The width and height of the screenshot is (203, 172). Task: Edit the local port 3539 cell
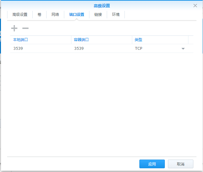[x=40, y=49]
